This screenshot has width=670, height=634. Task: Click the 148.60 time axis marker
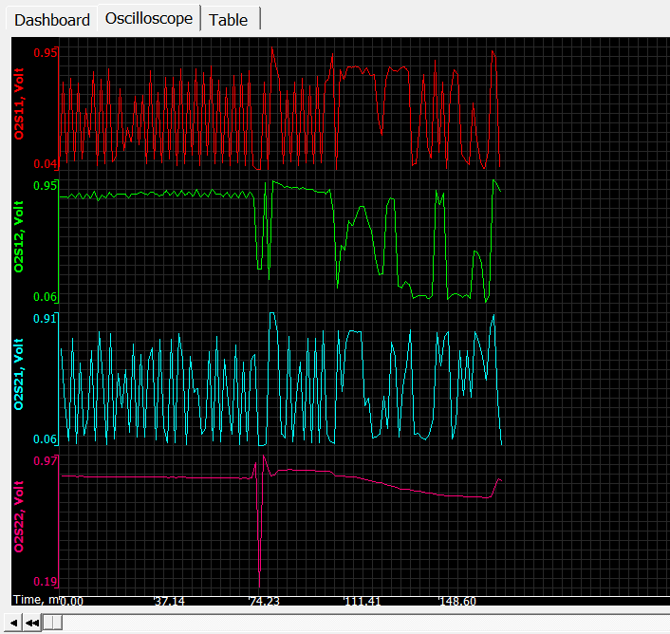click(456, 602)
